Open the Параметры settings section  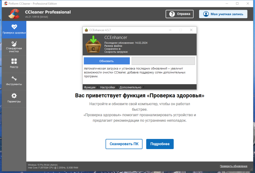coord(14,99)
